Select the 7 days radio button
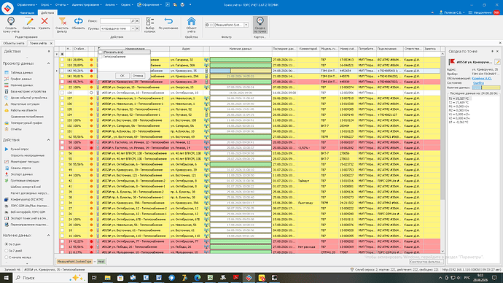 [x=6, y=251]
